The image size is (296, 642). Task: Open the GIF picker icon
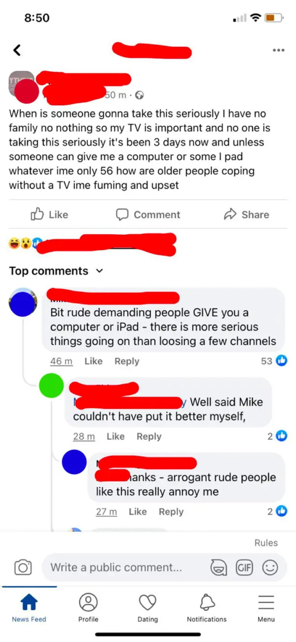(244, 567)
